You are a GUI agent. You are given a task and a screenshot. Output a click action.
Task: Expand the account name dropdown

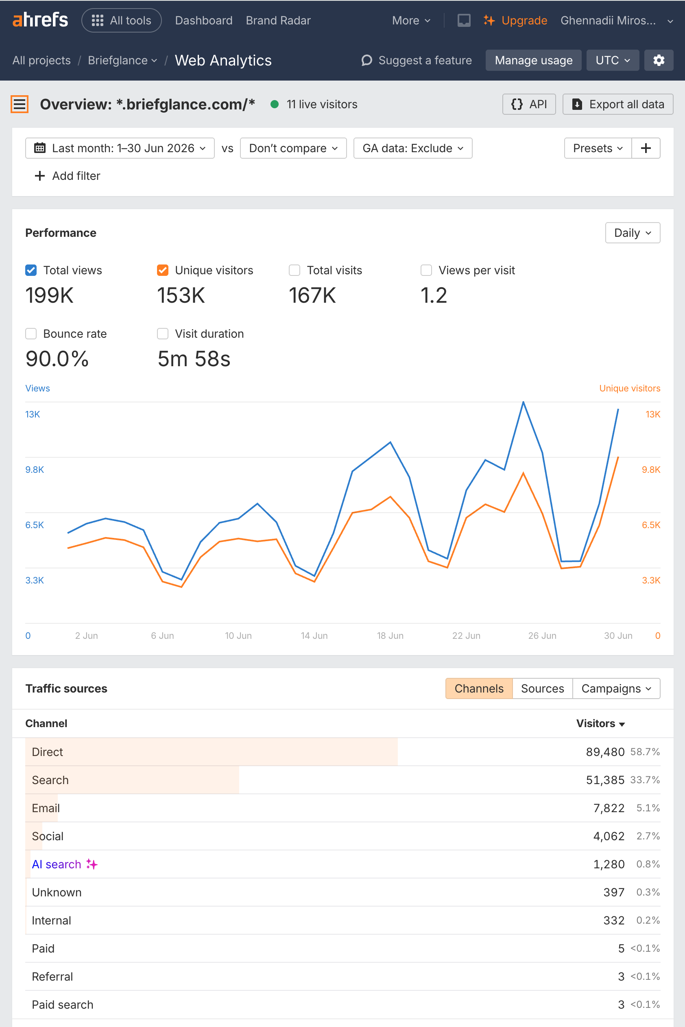tap(616, 20)
